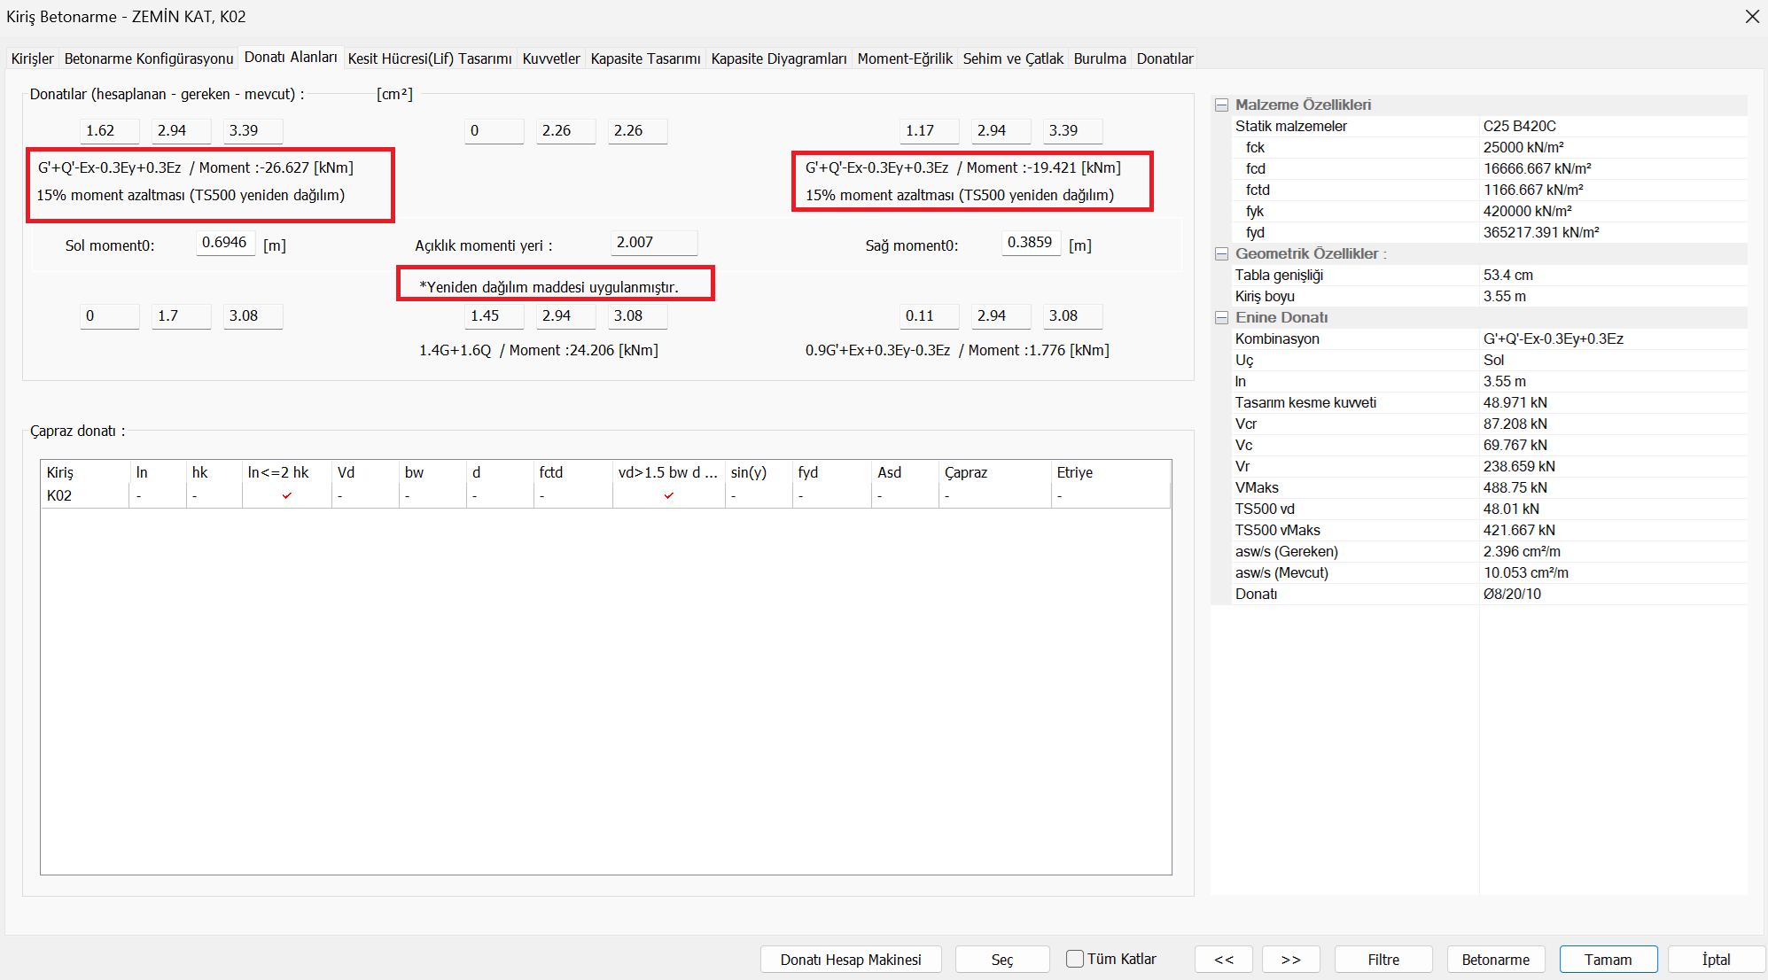Click the Açıklık momenti yeri field
The width and height of the screenshot is (1768, 980).
653,243
